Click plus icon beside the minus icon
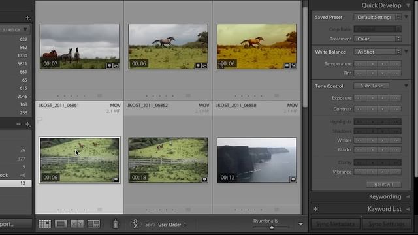 [27, 124]
